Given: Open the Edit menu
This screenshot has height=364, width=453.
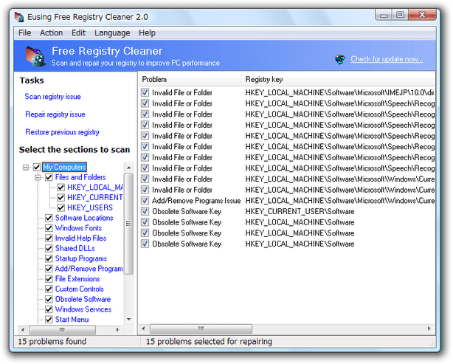Looking at the screenshot, I should coord(78,33).
